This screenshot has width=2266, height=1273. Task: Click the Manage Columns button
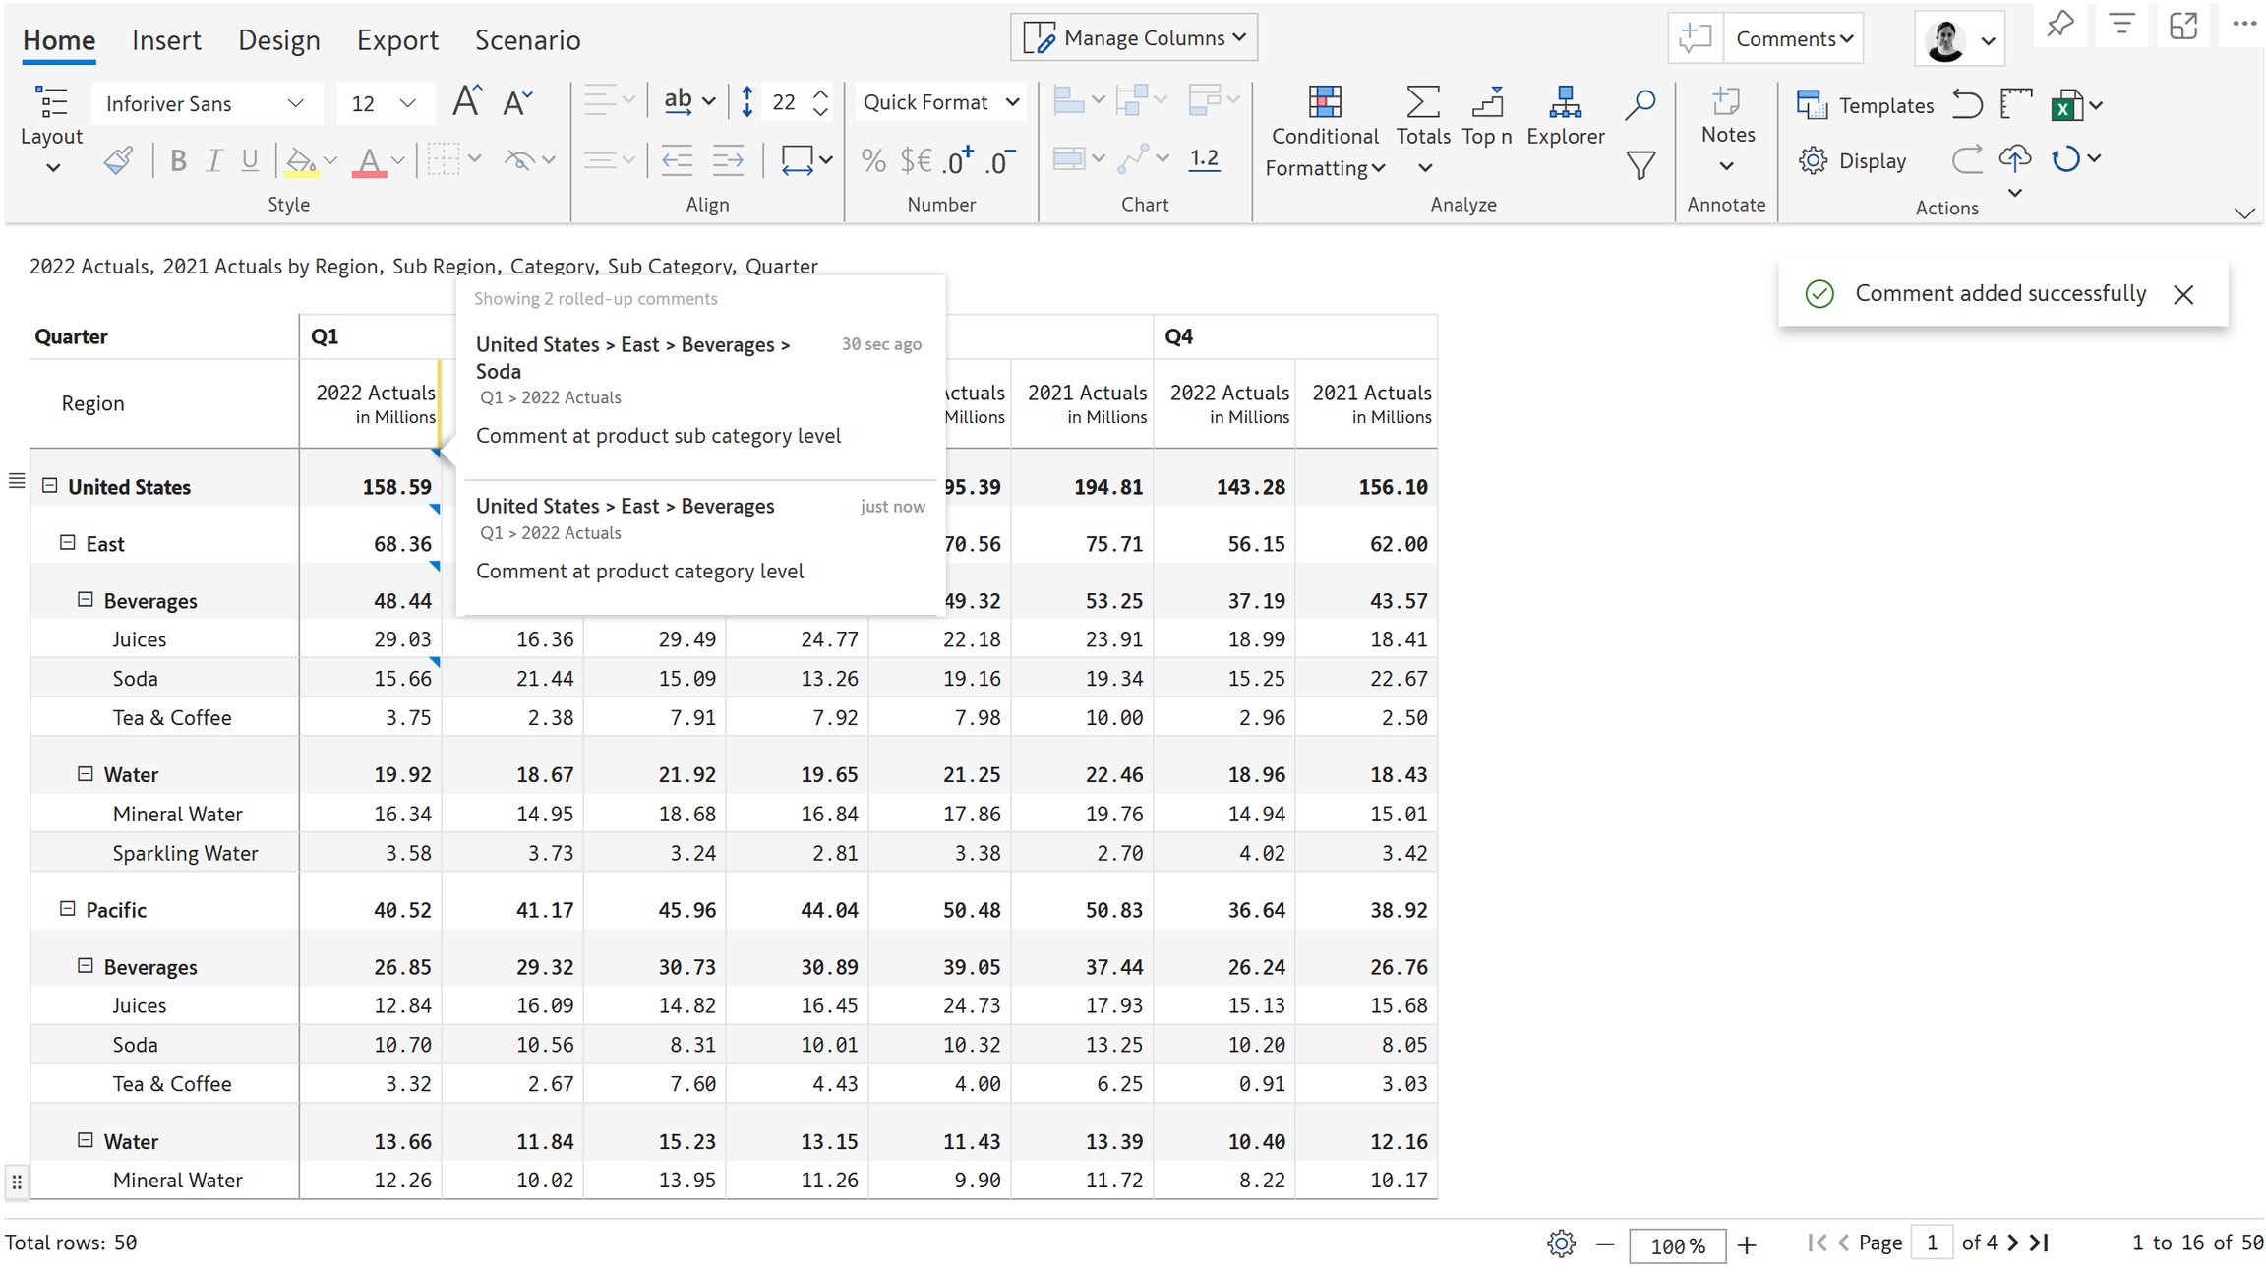1134,38
